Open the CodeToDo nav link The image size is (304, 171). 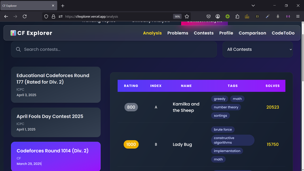283,33
